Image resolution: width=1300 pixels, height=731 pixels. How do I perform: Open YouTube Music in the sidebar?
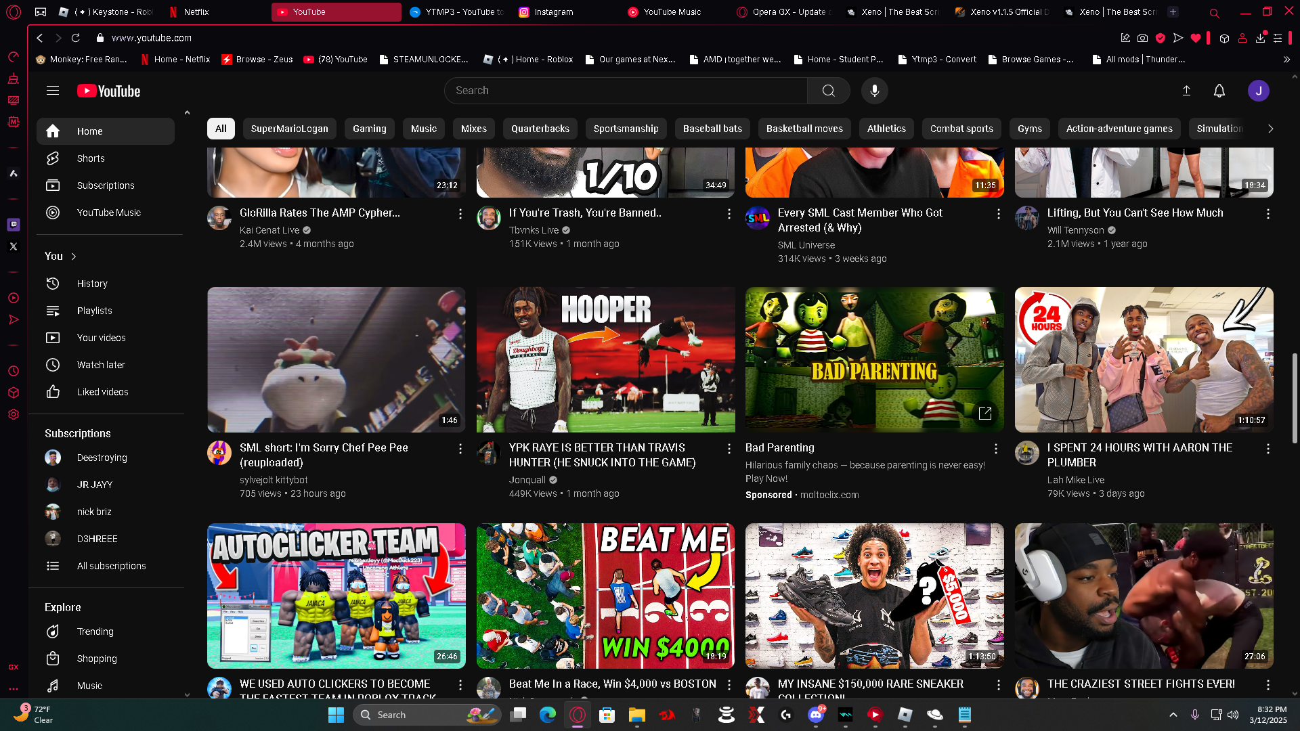106,213
